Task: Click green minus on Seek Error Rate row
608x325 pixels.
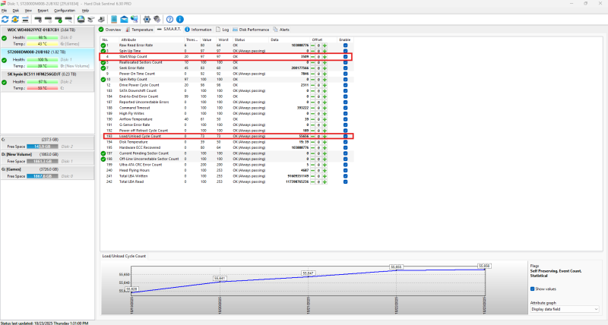Action: (312, 68)
